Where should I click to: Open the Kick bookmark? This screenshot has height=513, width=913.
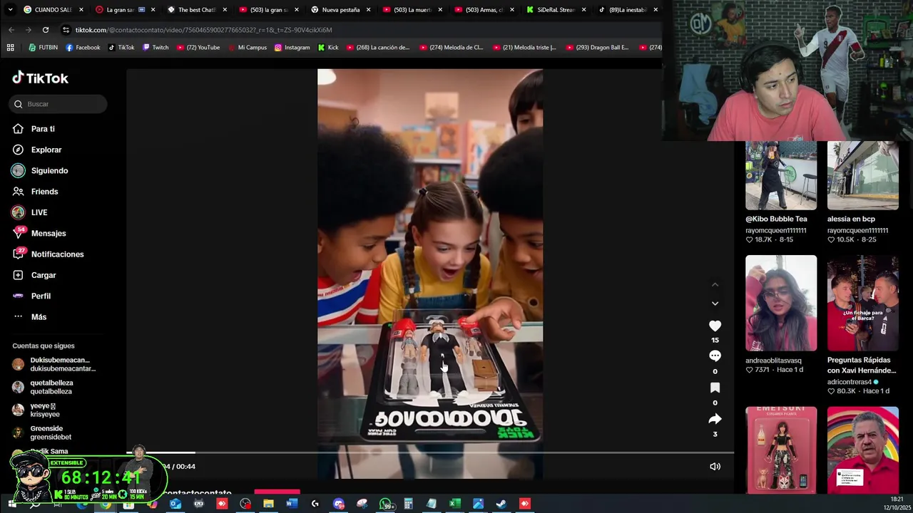328,48
